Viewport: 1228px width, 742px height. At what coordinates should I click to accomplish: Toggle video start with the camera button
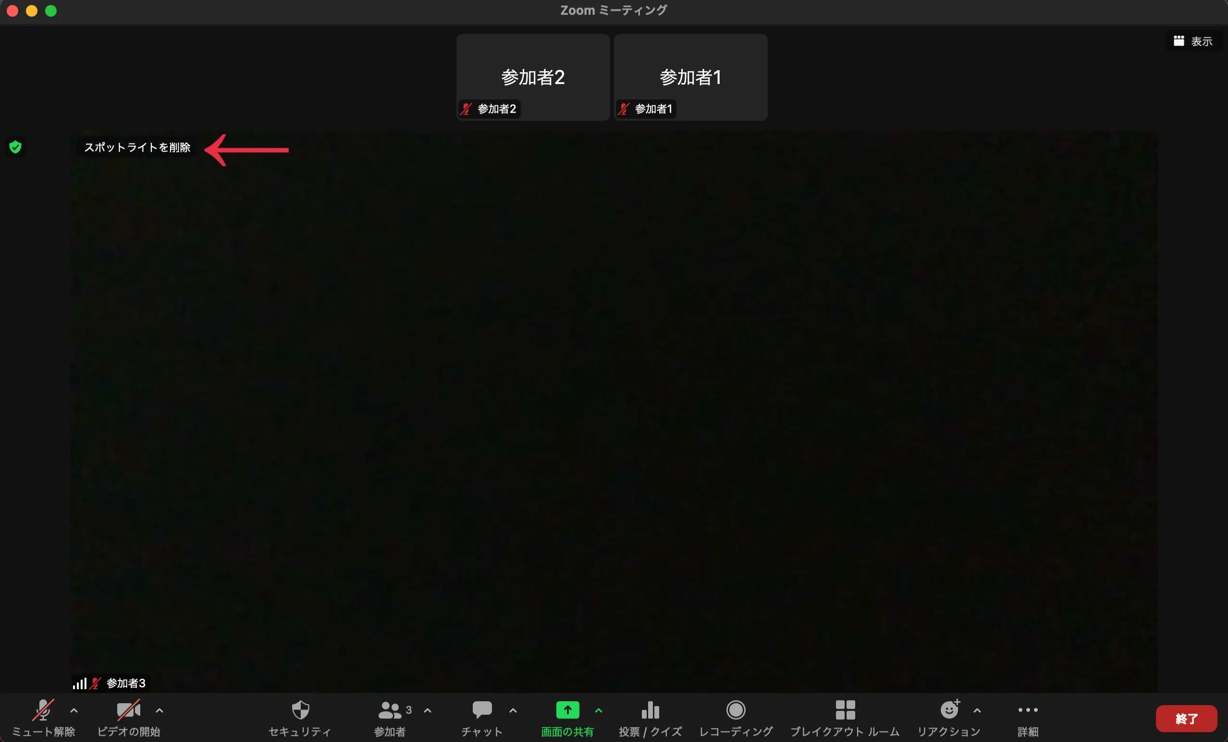pos(128,710)
